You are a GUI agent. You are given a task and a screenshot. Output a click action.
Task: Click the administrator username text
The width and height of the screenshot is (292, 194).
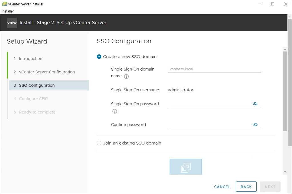(180, 90)
